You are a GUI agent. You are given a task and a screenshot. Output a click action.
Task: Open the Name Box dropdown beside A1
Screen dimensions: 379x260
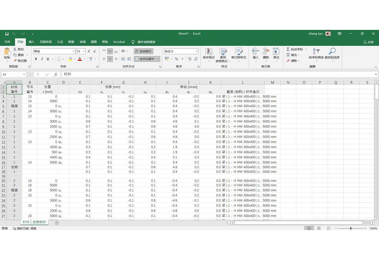24,74
